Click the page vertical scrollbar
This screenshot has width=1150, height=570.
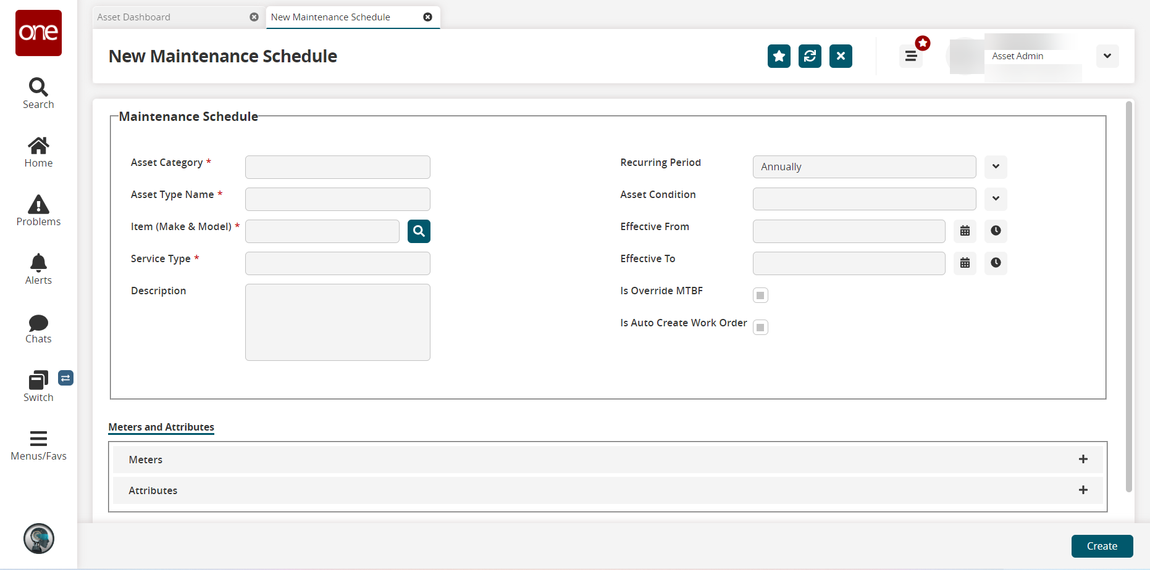click(1129, 296)
